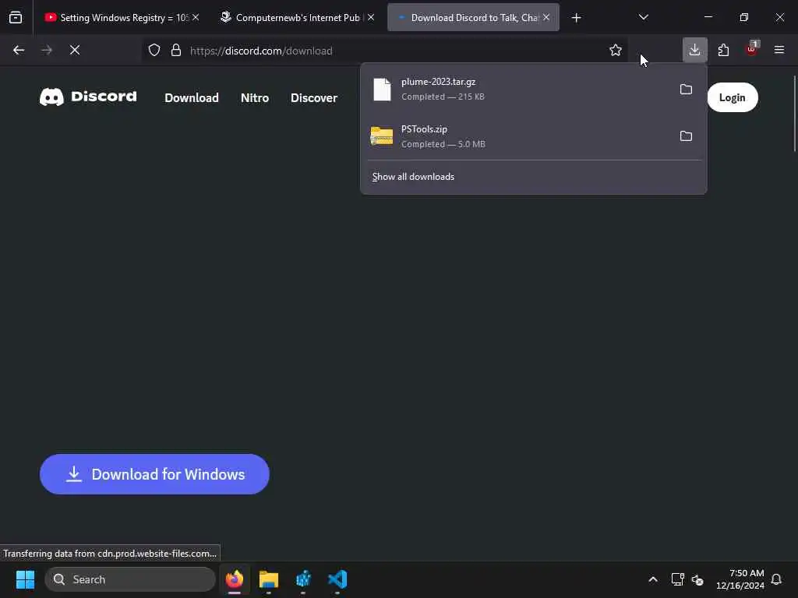Open the uBlock Origin extension icon
Viewport: 798px width, 598px height.
(752, 49)
